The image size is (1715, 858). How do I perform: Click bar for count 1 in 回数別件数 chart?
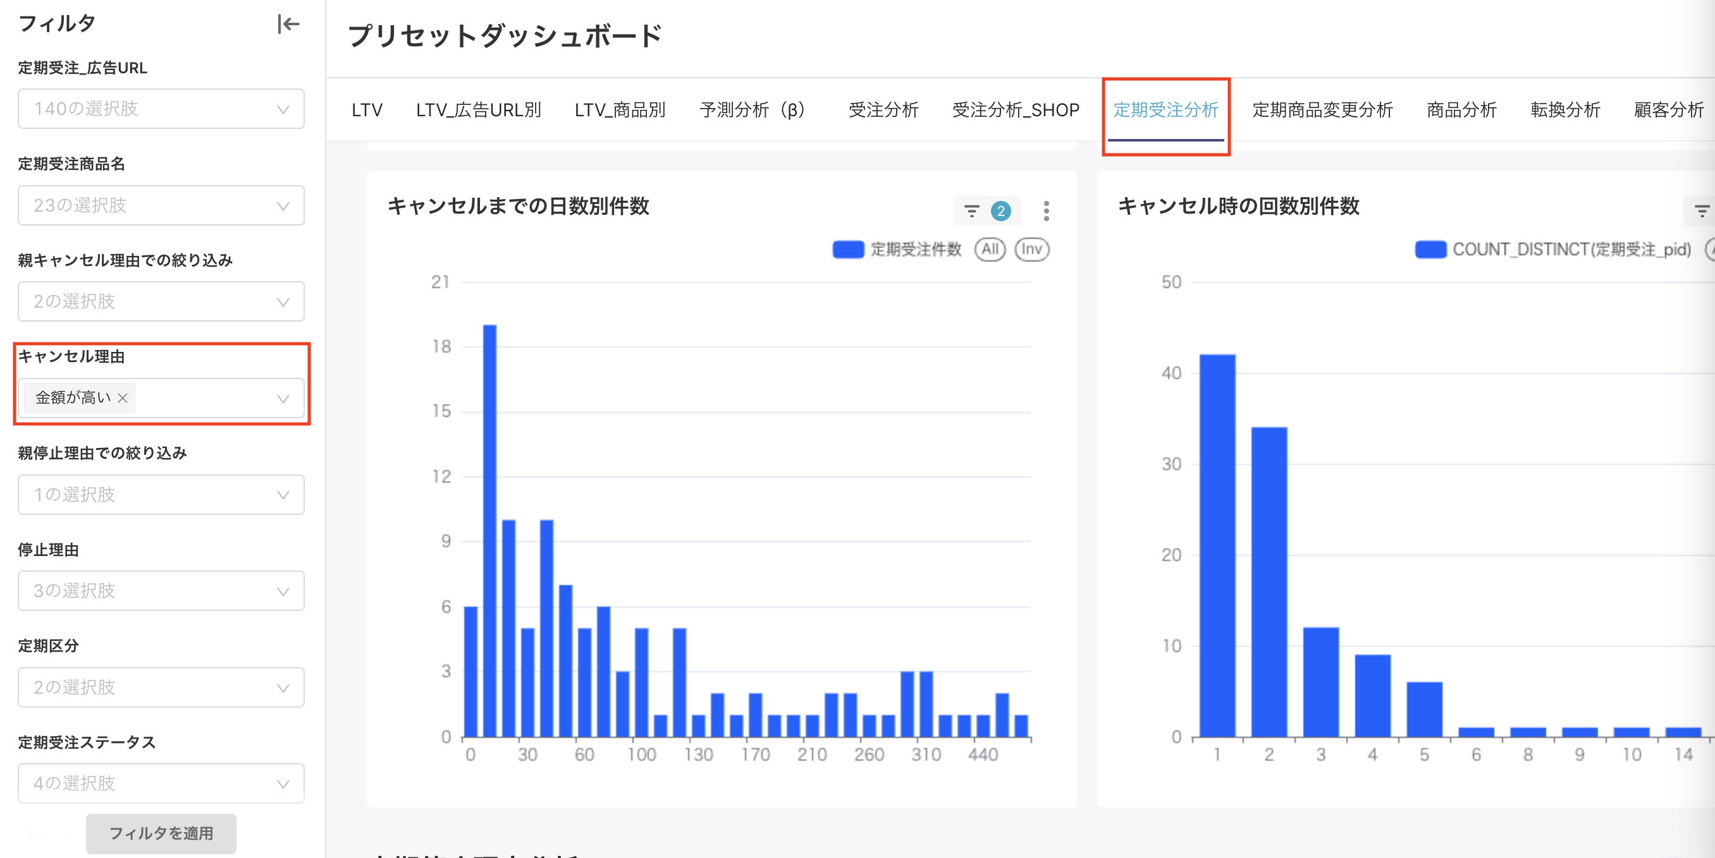tap(1217, 545)
